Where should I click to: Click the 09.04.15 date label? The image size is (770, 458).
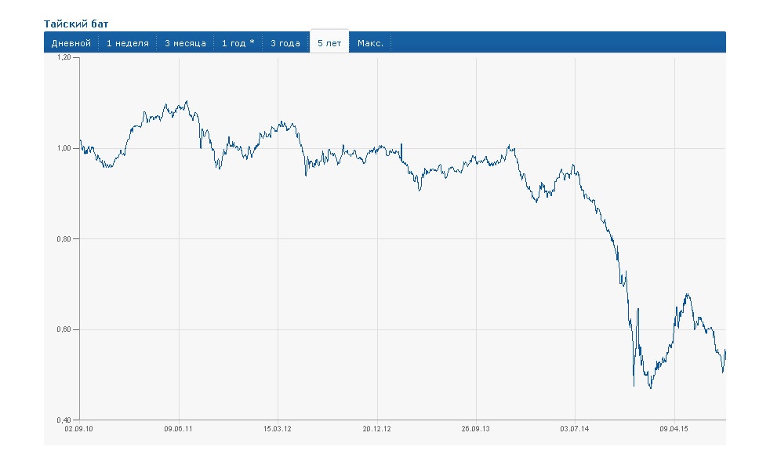coord(674,429)
